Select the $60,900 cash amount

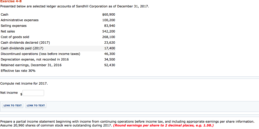(x=109, y=14)
